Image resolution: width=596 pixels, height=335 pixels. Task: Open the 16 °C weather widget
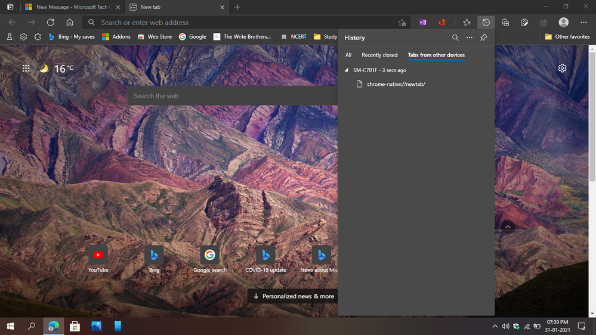click(57, 69)
